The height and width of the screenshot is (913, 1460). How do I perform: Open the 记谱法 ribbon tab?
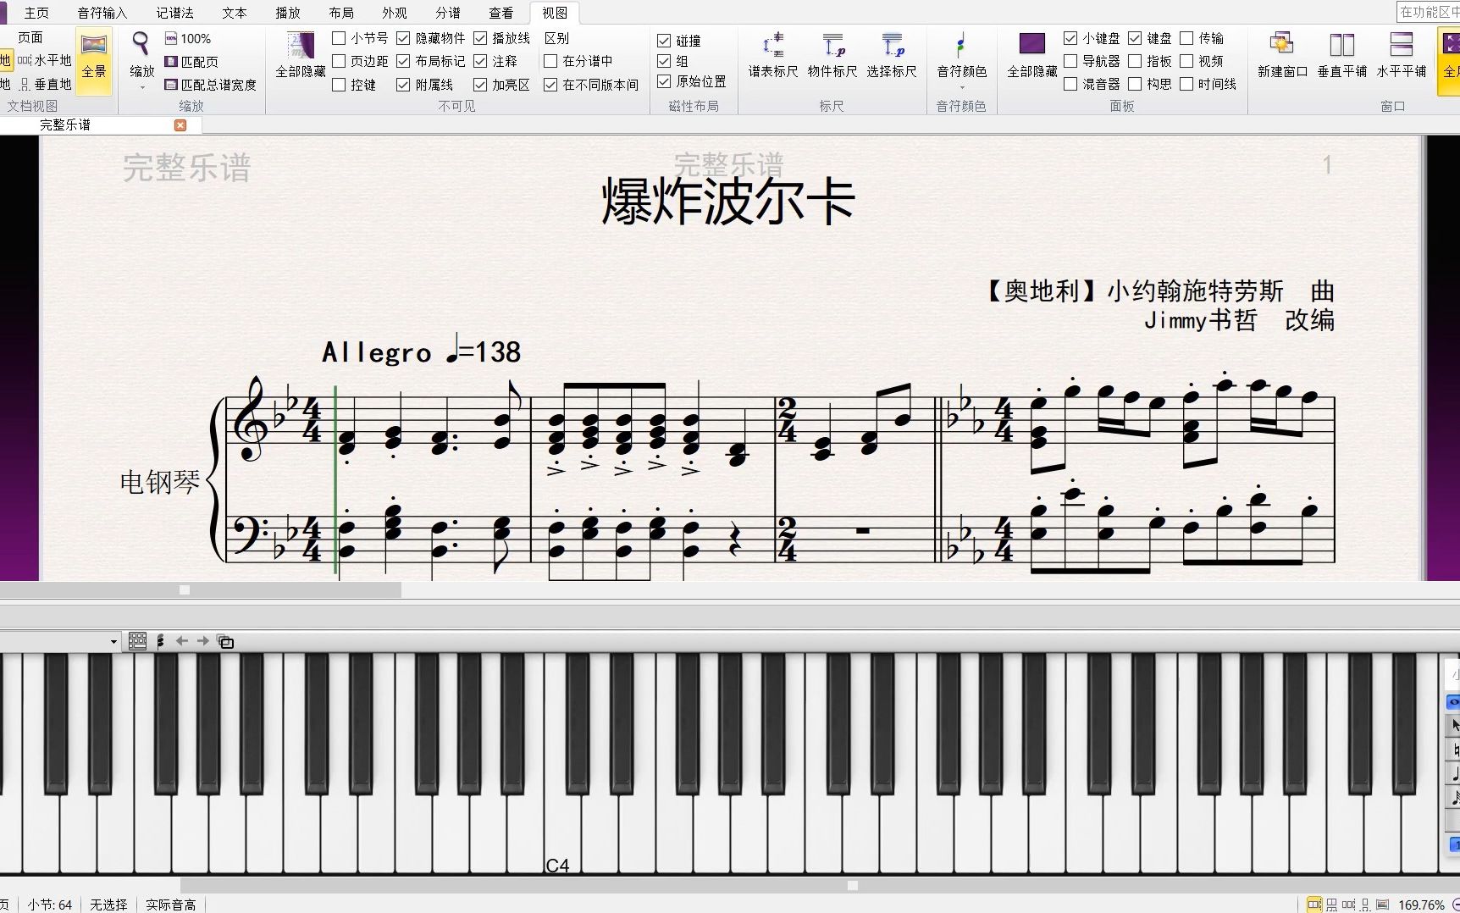coord(175,13)
